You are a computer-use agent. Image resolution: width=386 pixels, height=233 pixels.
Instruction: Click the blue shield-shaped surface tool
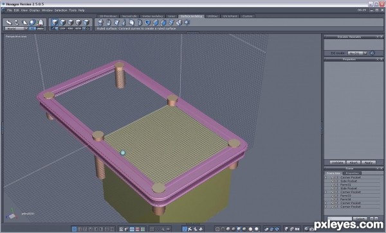(147, 22)
